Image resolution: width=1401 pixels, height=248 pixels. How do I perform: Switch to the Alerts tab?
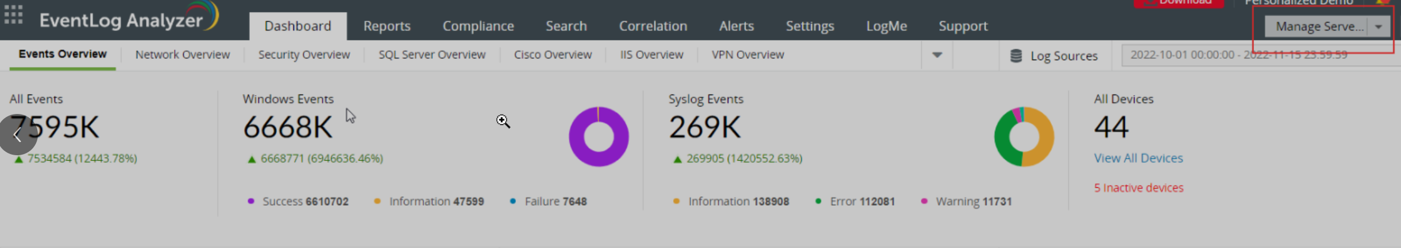click(736, 26)
